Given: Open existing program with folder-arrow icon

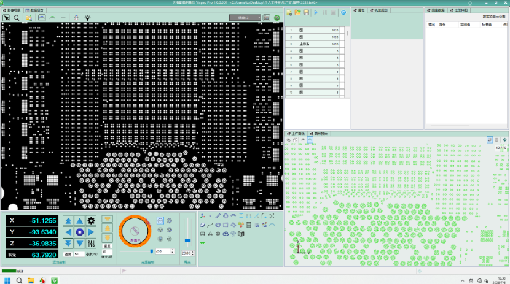Looking at the screenshot, I should [297, 13].
